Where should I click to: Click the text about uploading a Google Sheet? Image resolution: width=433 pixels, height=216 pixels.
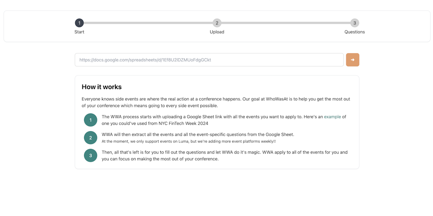[211, 117]
